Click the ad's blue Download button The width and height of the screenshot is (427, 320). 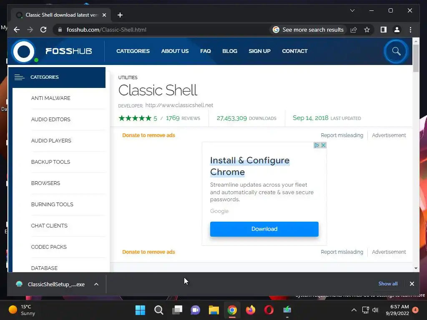tap(264, 229)
